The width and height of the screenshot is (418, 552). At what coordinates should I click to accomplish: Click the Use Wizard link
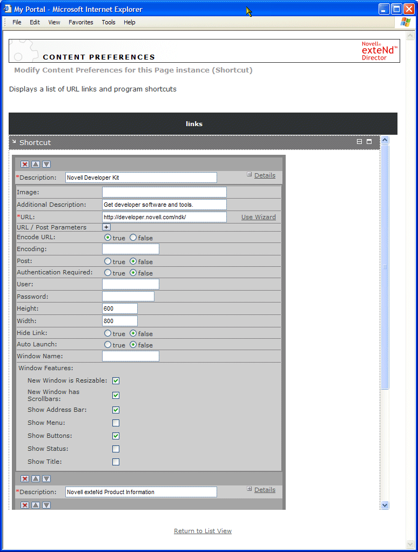point(259,217)
